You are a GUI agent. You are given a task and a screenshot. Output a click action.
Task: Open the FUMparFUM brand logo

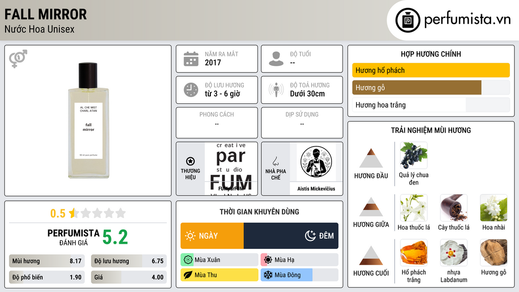pyautogui.click(x=231, y=169)
